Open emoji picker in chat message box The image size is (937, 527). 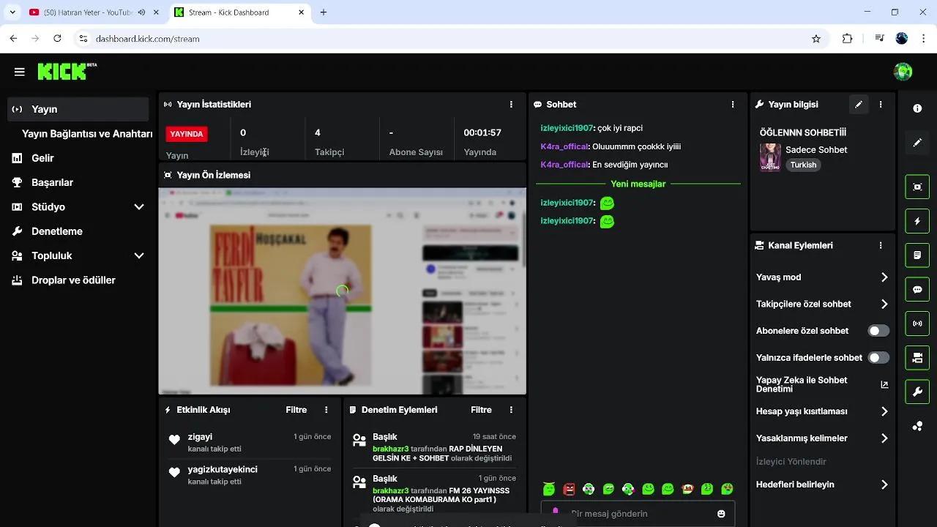click(721, 514)
